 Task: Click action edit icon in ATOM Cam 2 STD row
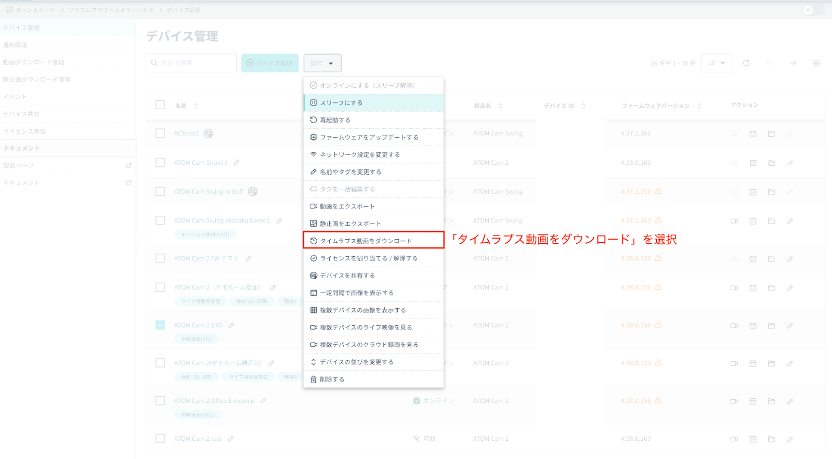tap(790, 325)
